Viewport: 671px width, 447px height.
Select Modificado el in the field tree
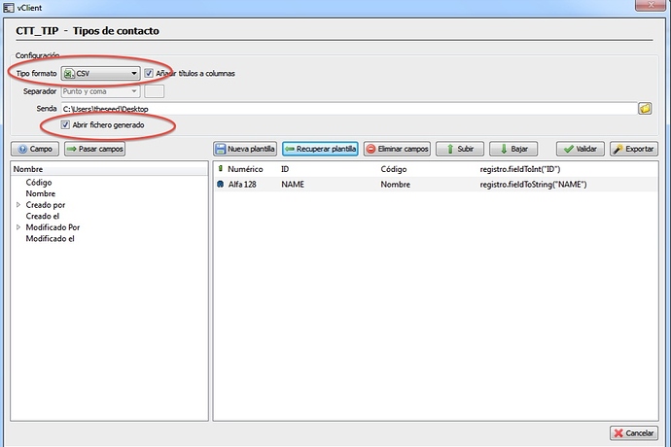click(x=50, y=238)
